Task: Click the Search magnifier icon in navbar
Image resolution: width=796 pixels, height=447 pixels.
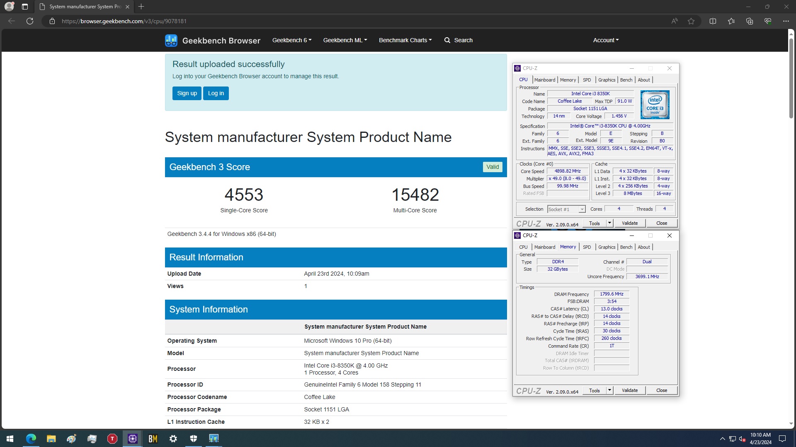Action: [x=447, y=40]
